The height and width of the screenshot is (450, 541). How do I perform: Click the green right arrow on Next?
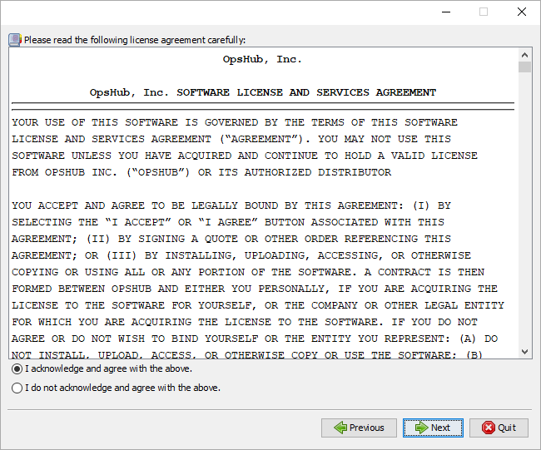point(421,428)
